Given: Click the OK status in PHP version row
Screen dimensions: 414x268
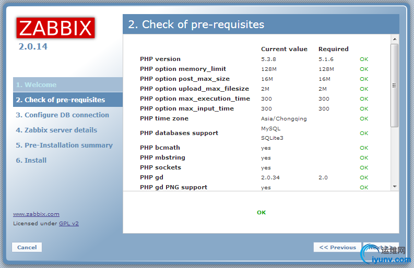Looking at the screenshot, I should pos(364,59).
